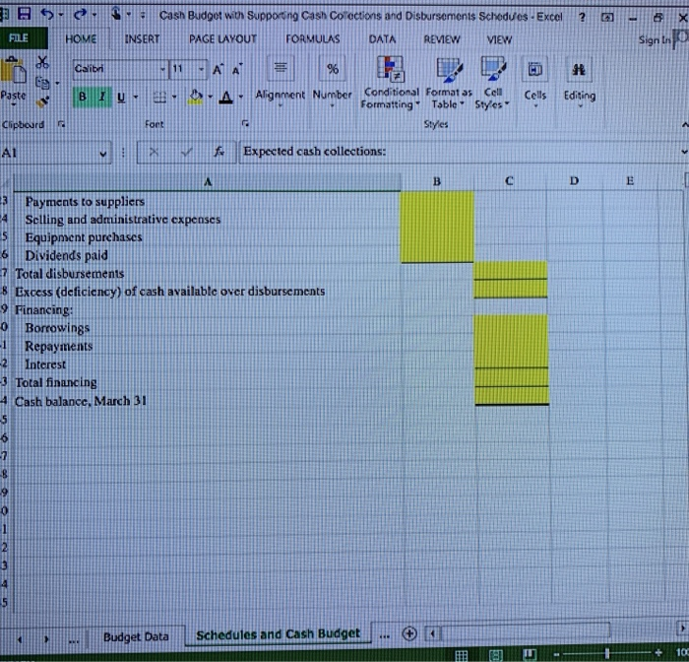Toggle Italic formatting
689x662 pixels.
coord(102,97)
